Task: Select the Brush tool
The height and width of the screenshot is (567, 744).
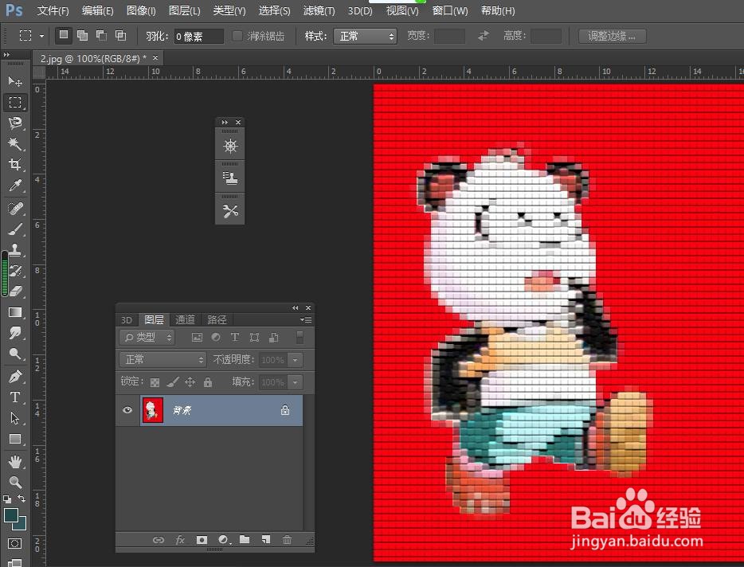Action: point(14,229)
